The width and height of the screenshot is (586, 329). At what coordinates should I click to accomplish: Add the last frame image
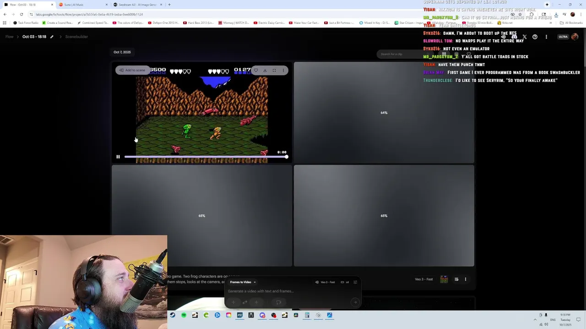256,302
